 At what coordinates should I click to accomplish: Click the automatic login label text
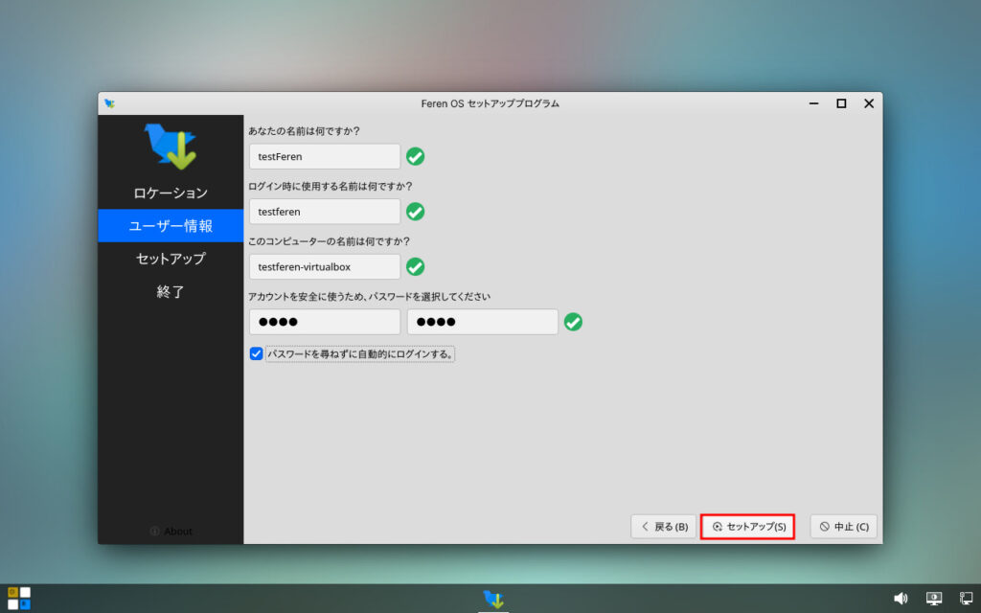pos(360,354)
